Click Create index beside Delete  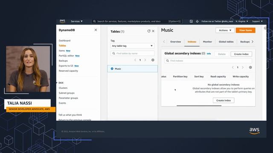241,54
